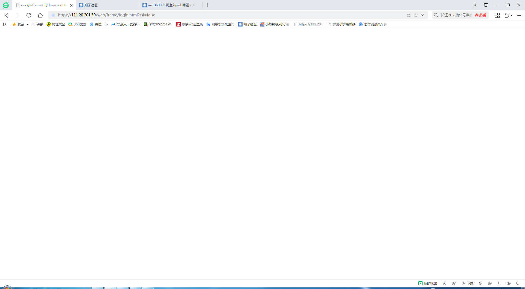Go forward to the next page

click(x=18, y=15)
